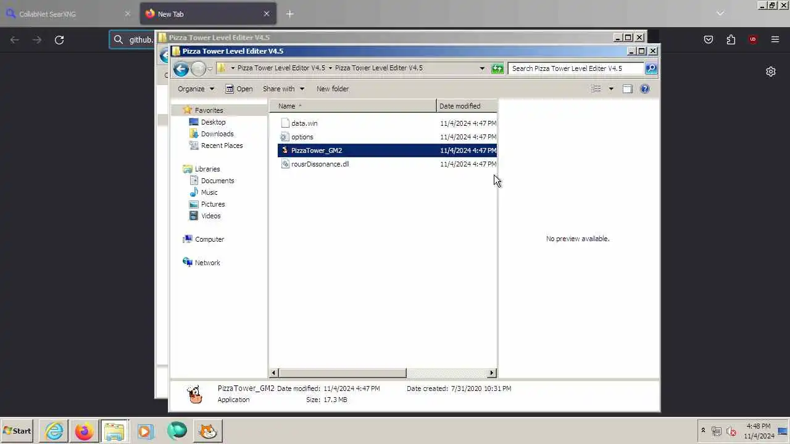
Task: Click the uBlock Origin extension icon
Action: click(x=752, y=39)
